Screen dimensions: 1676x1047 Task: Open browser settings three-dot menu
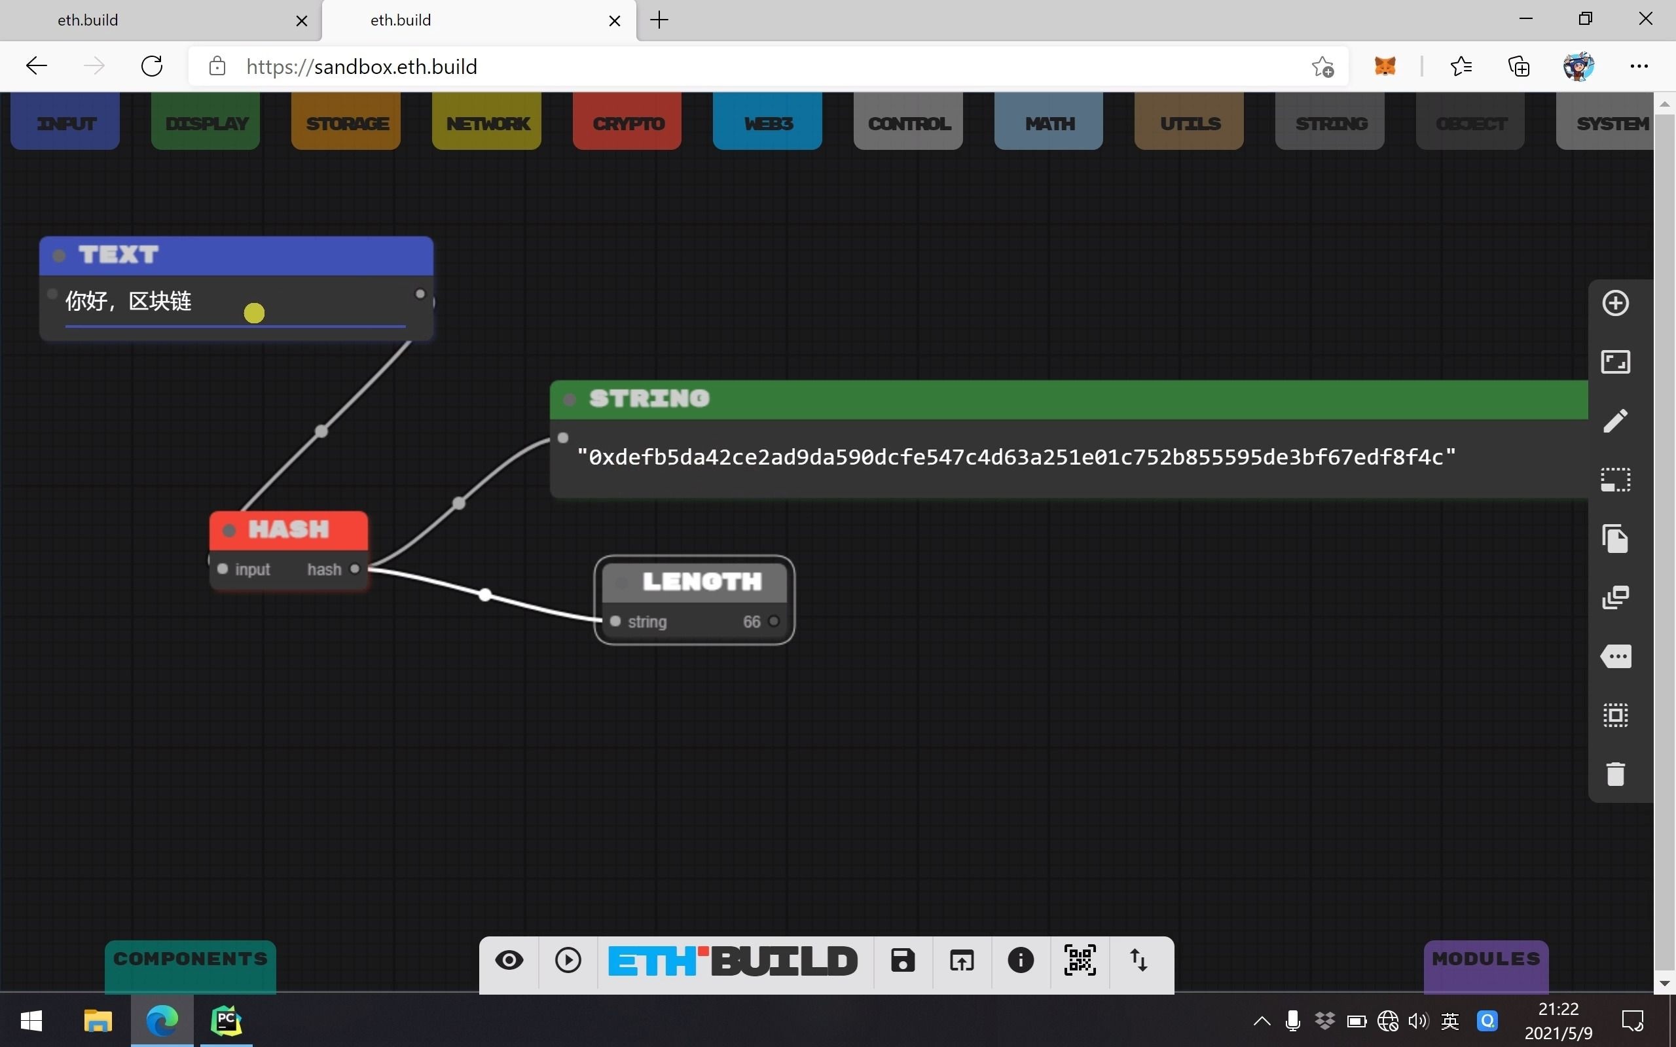click(1639, 67)
